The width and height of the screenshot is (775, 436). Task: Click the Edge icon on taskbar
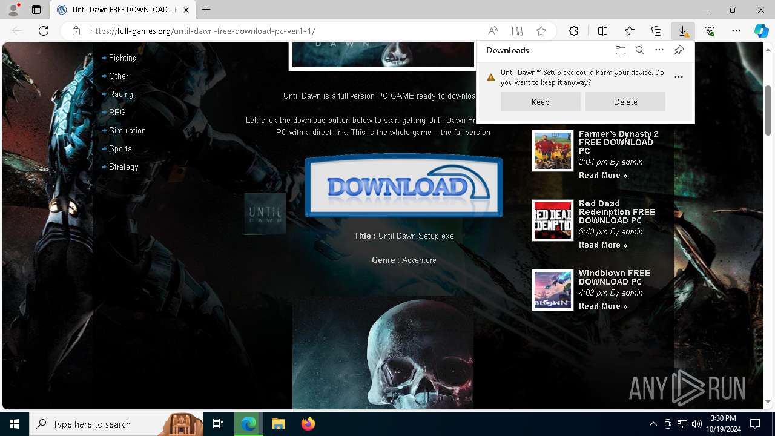pyautogui.click(x=249, y=424)
